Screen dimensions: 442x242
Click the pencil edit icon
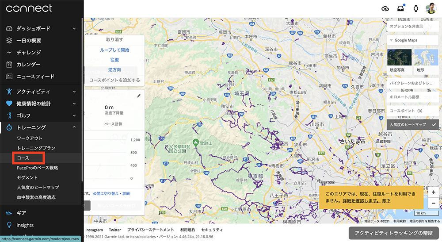(x=139, y=96)
